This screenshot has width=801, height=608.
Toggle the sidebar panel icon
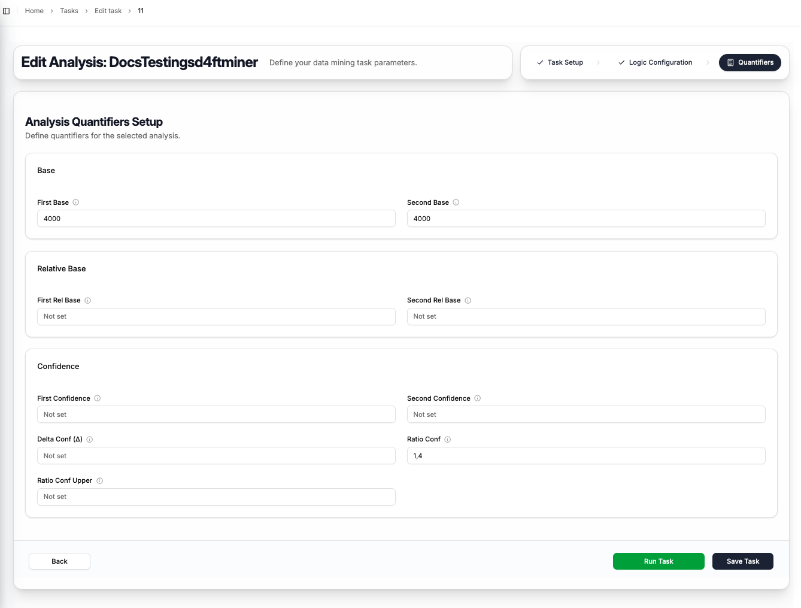[x=7, y=11]
